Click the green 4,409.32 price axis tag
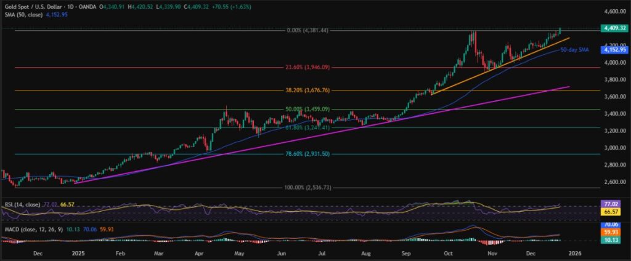This screenshot has width=631, height=261. click(614, 28)
